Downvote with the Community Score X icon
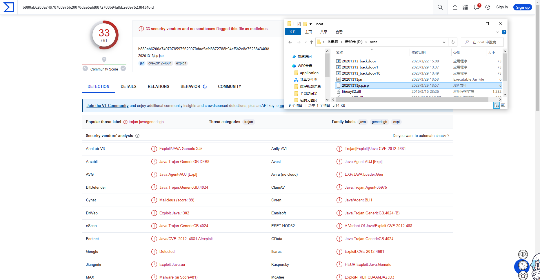This screenshot has height=280, width=540. click(85, 68)
